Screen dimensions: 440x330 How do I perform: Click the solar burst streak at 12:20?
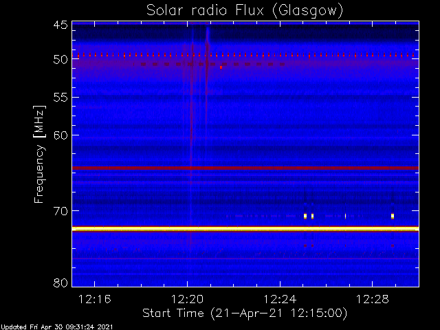coord(191,135)
